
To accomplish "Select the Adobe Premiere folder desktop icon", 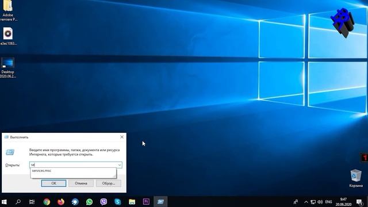I will click(x=8, y=10).
